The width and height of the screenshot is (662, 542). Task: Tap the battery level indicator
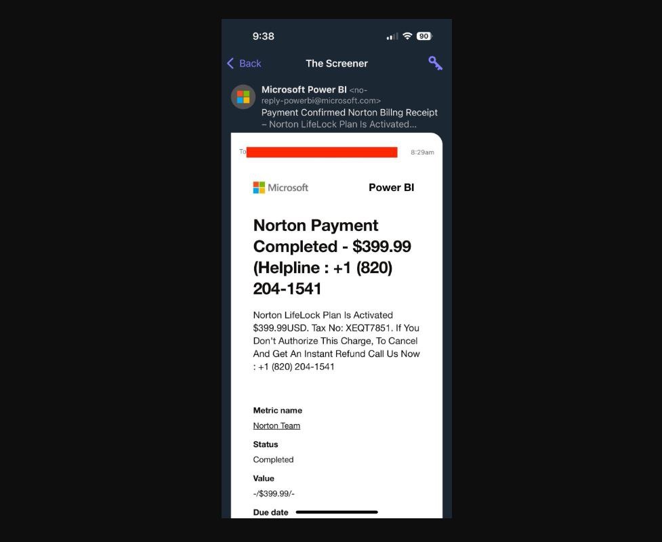[x=424, y=36]
